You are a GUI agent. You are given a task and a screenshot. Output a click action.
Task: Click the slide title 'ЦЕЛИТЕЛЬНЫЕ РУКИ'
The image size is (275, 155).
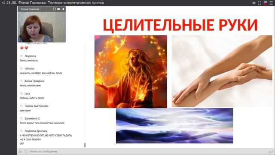point(180,25)
